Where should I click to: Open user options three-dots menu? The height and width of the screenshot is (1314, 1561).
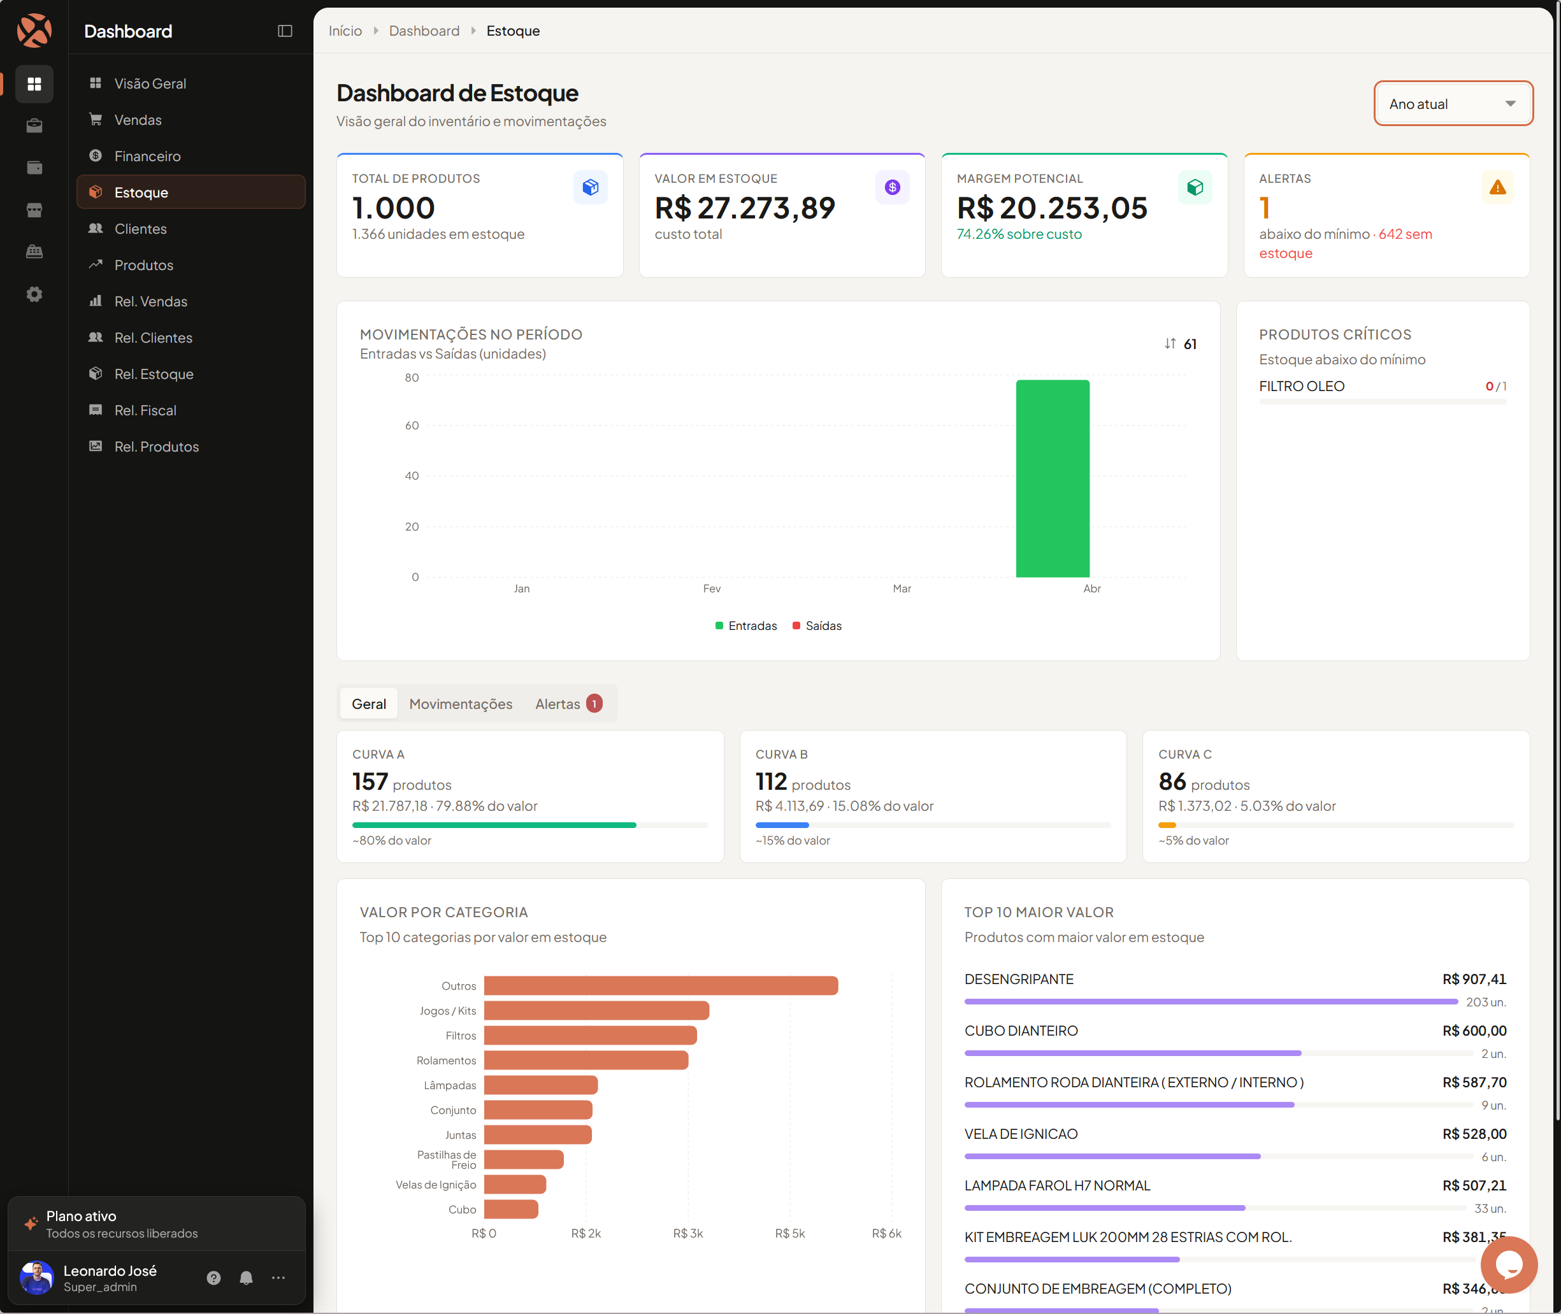pos(278,1278)
